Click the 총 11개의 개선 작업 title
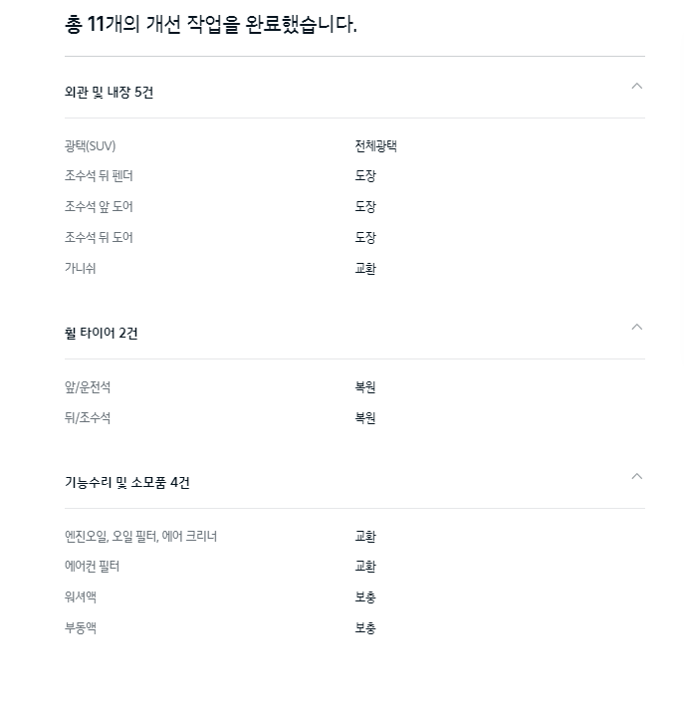 (210, 24)
